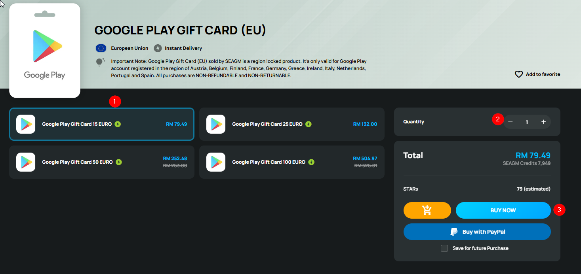Click the green lightning badge on the 100 EURO card
Image resolution: width=581 pixels, height=274 pixels.
click(x=311, y=162)
